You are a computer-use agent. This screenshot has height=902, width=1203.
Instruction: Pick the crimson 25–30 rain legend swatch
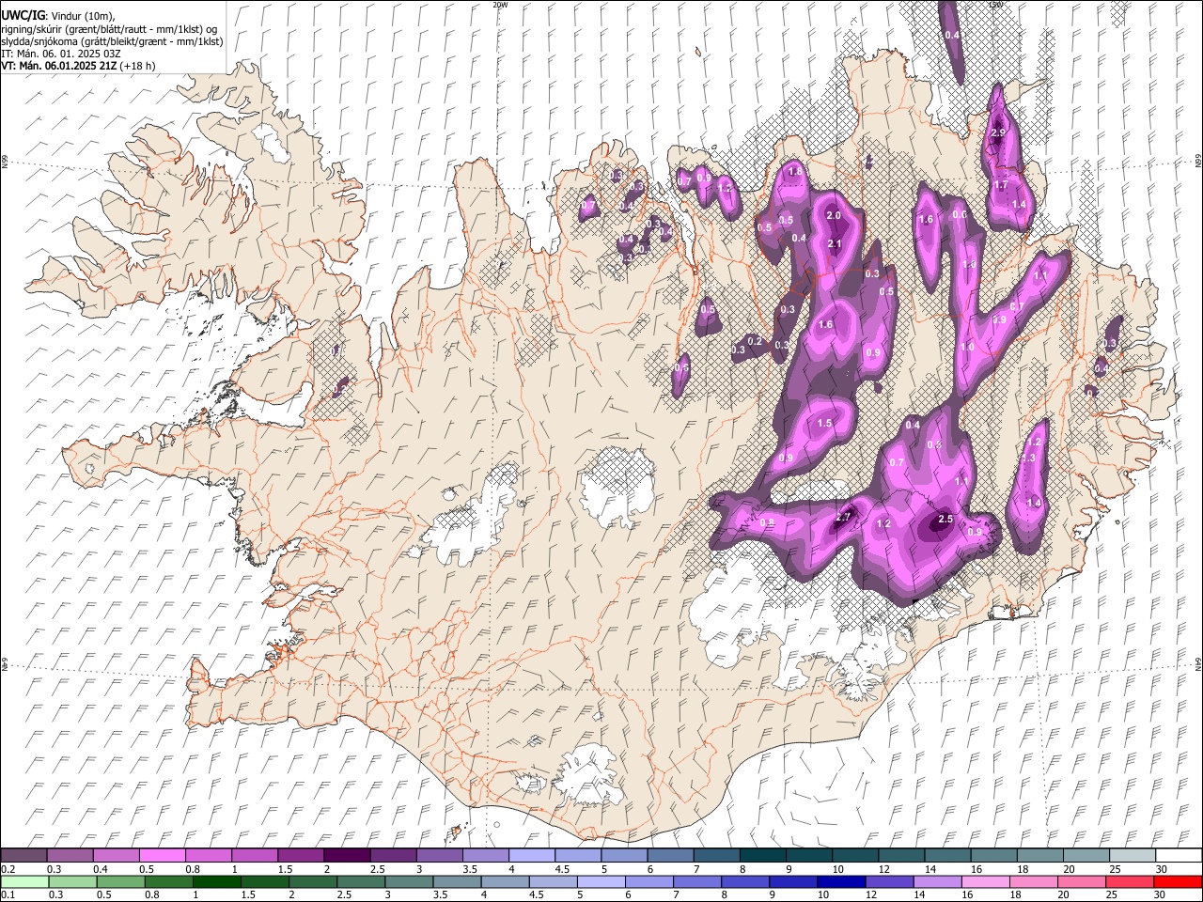[1128, 881]
